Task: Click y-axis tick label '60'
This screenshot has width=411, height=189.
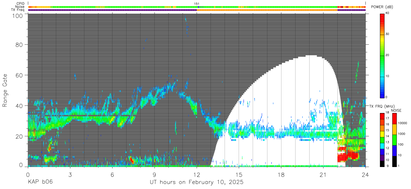Action: click(19, 75)
